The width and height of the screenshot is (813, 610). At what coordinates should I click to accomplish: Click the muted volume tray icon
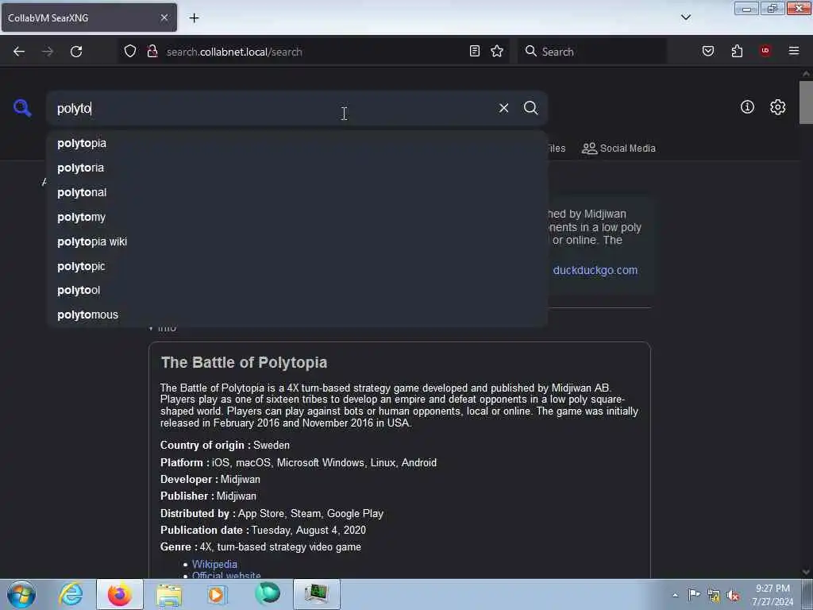tap(733, 596)
